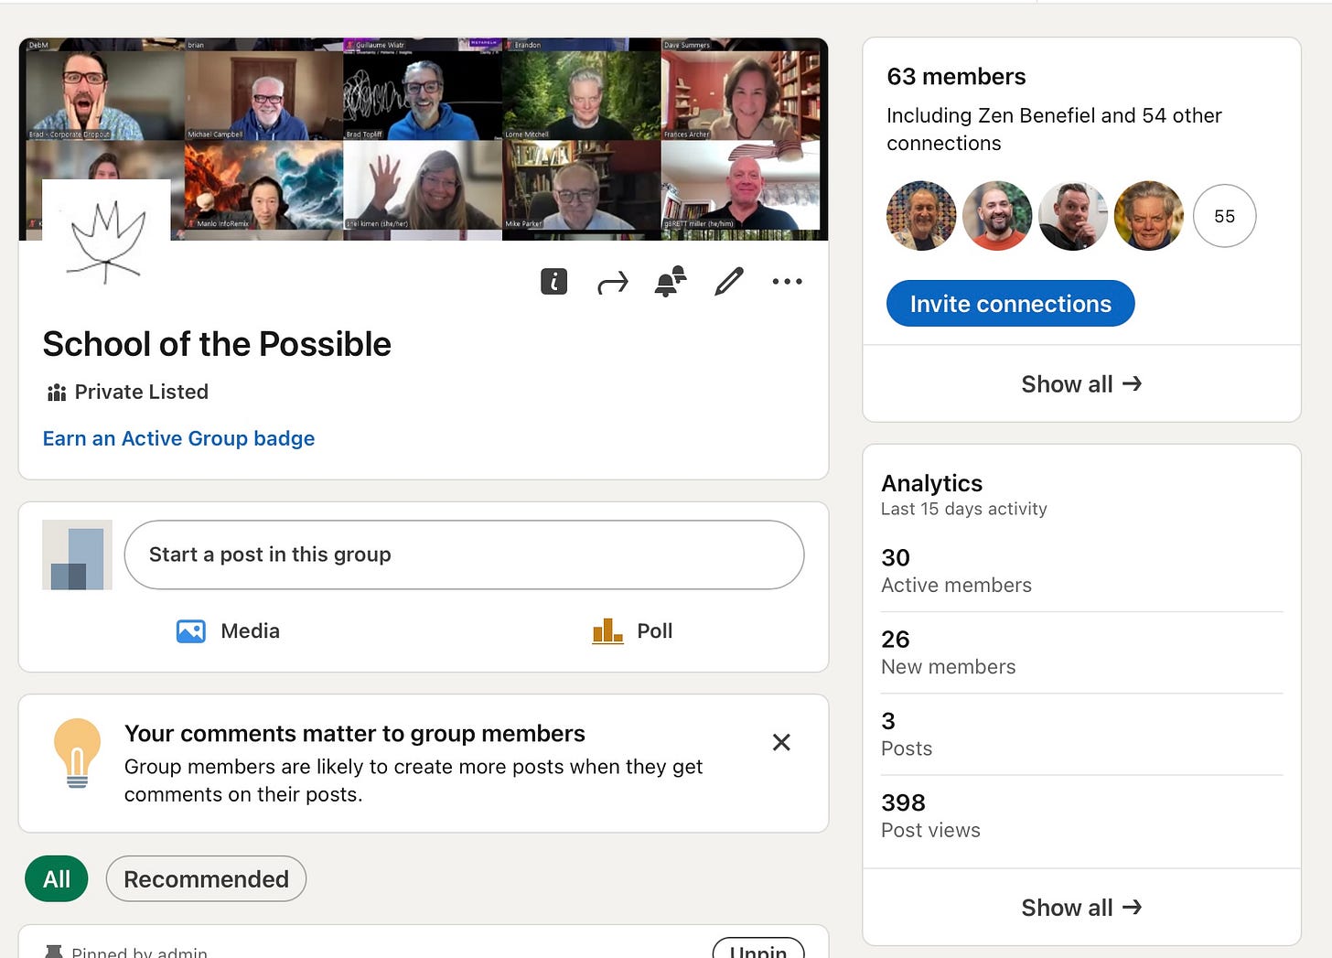1332x958 pixels.
Task: Click your profile avatar beside post box
Action: [x=77, y=554]
